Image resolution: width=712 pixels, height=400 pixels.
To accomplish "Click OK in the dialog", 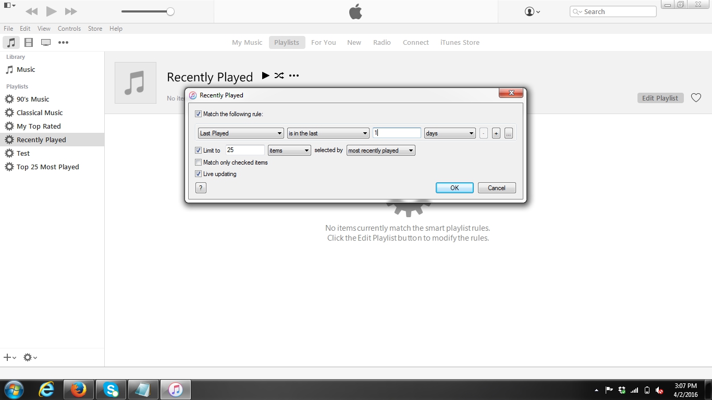I will coord(455,188).
